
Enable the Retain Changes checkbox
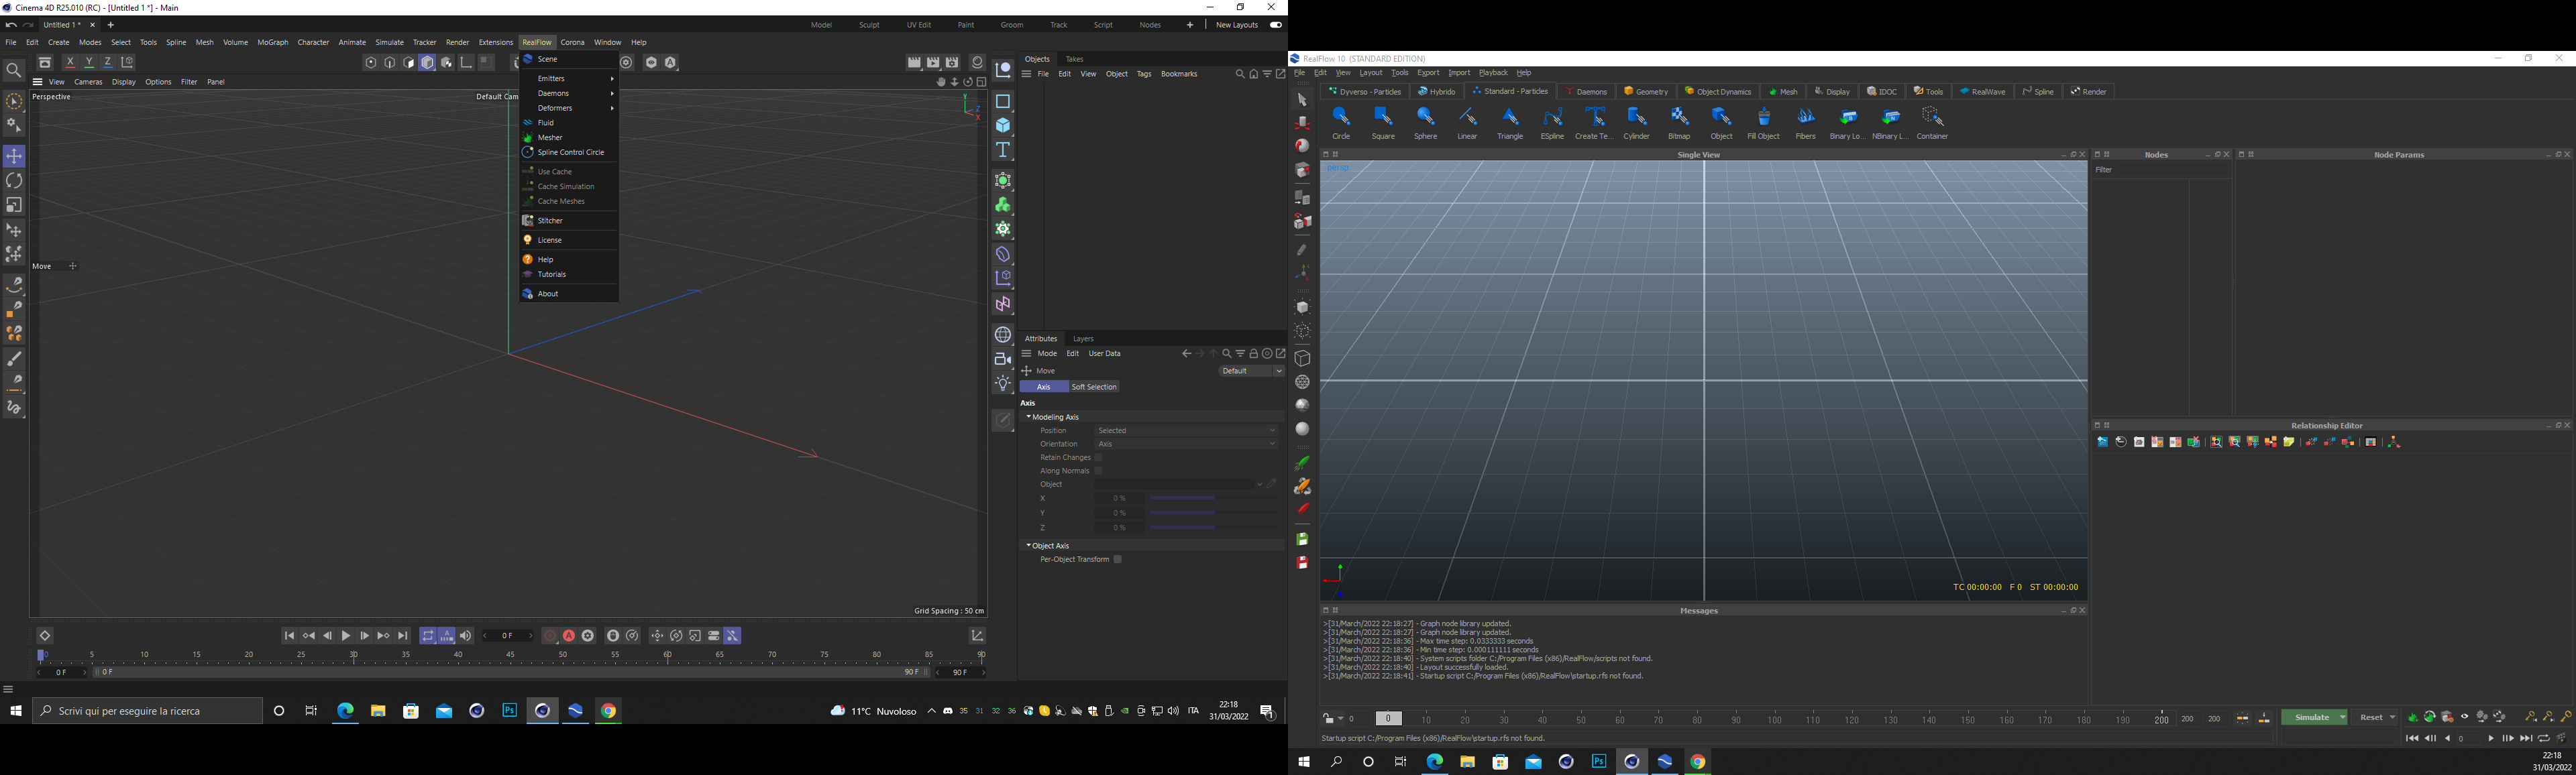(1098, 458)
